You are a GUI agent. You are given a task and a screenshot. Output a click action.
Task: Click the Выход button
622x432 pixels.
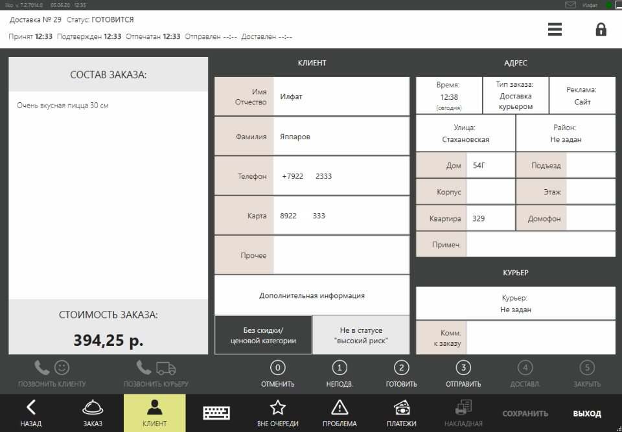(x=587, y=413)
